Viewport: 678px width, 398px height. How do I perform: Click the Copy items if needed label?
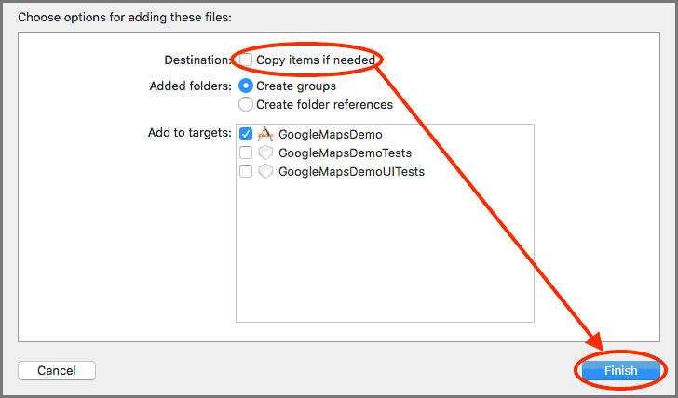[316, 60]
